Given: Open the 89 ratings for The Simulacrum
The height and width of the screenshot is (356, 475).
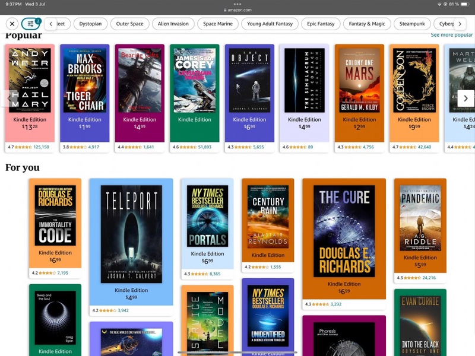Looking at the screenshot, I should [x=311, y=147].
